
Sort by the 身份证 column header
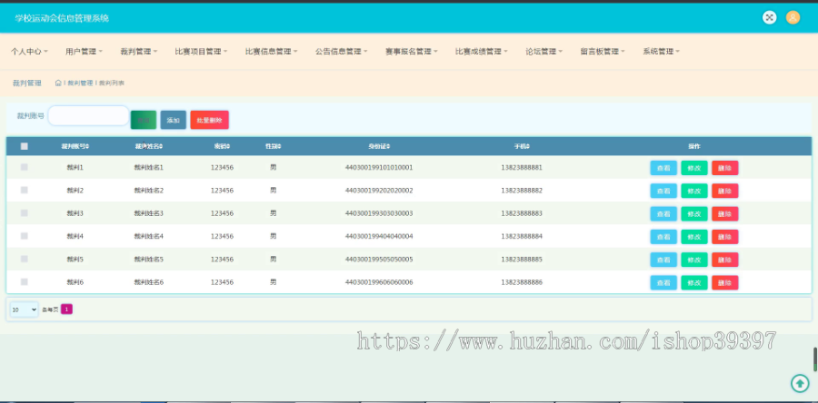point(379,146)
